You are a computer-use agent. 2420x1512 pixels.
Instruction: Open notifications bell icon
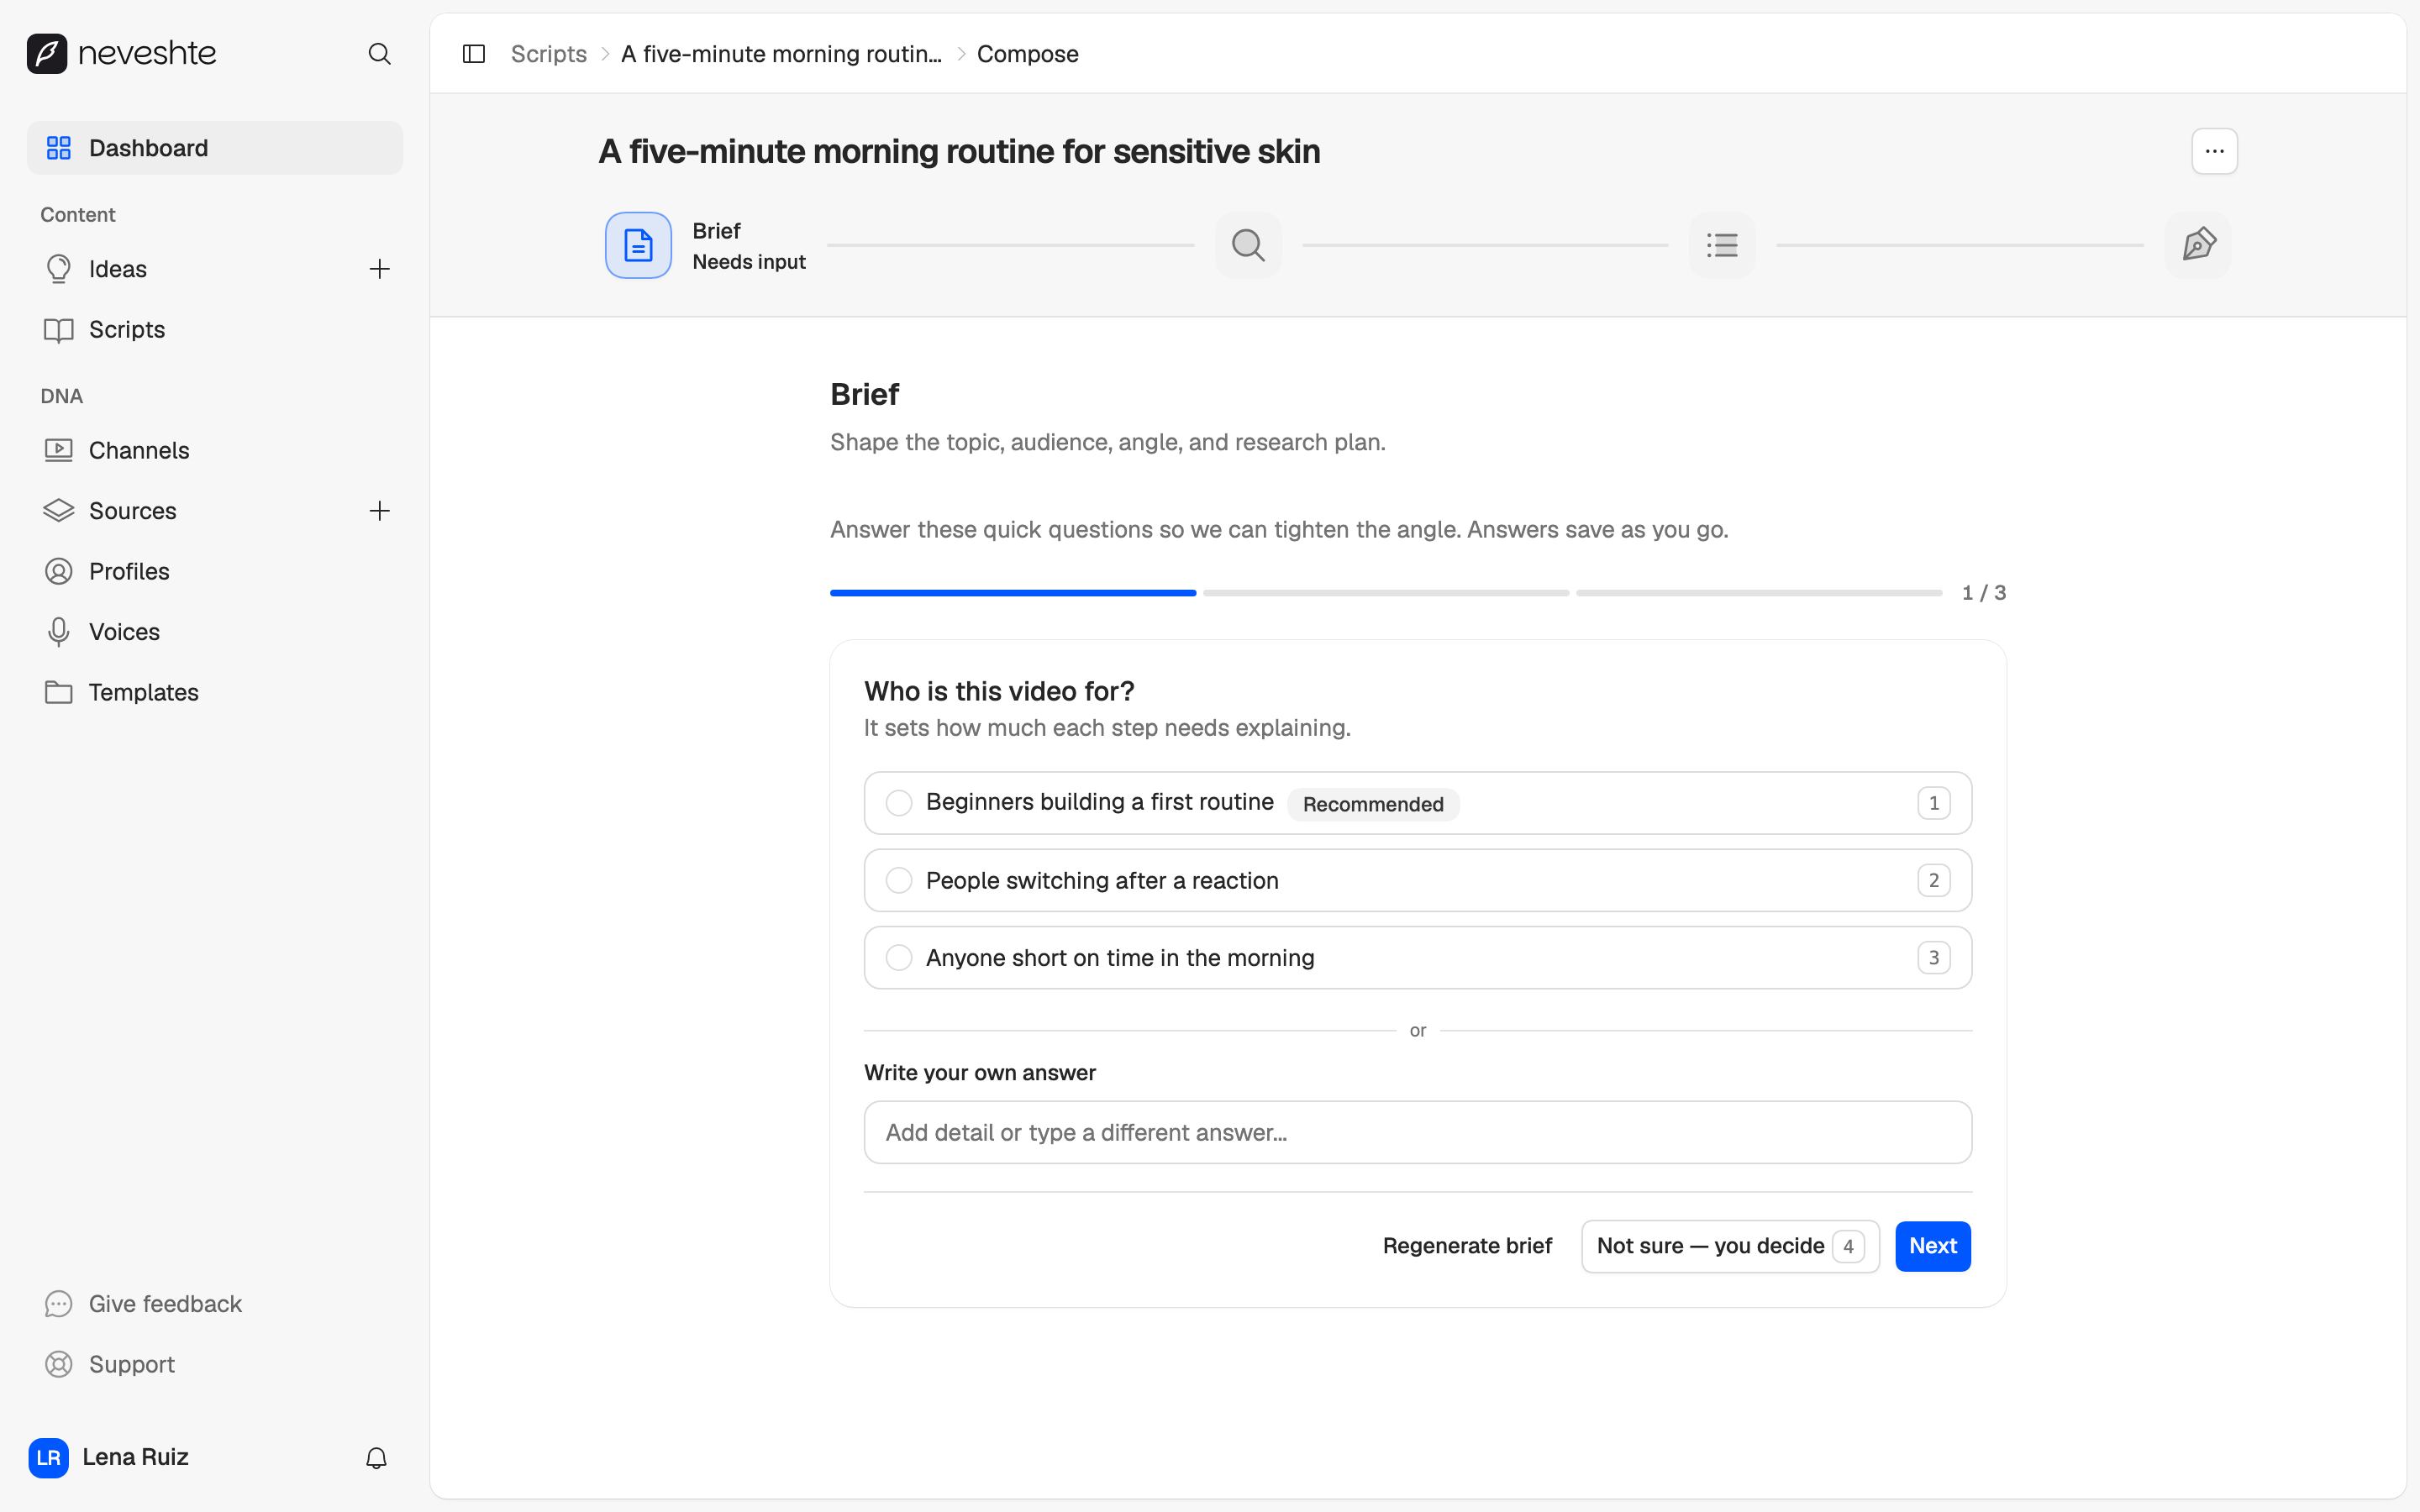[x=376, y=1458]
